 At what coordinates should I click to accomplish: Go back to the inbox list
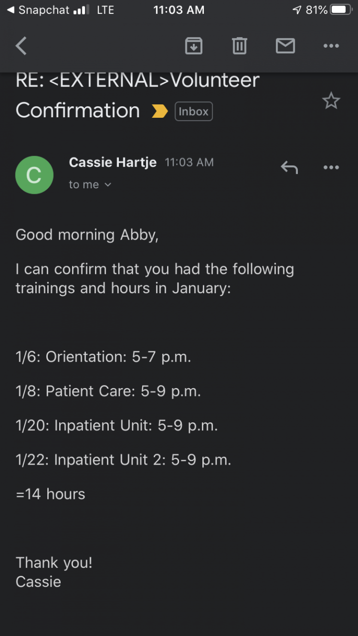[x=21, y=46]
